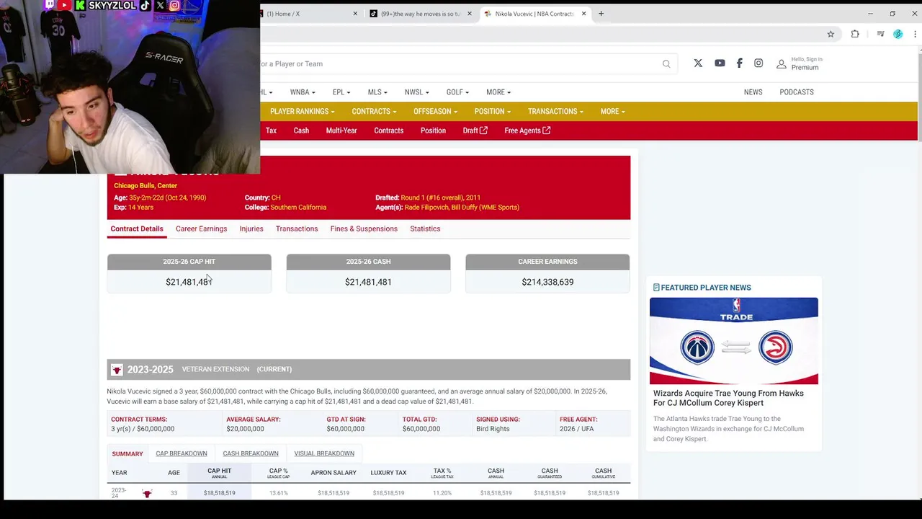The image size is (922, 519).
Task: Switch to the player Transactions tab
Action: [297, 229]
